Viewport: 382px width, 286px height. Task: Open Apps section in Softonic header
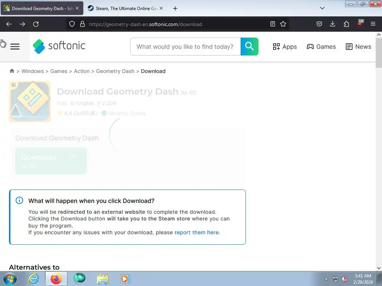click(x=285, y=47)
